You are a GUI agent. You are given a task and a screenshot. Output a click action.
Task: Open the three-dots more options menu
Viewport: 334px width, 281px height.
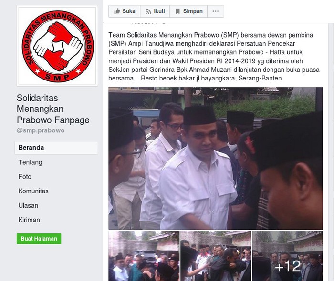click(x=216, y=11)
